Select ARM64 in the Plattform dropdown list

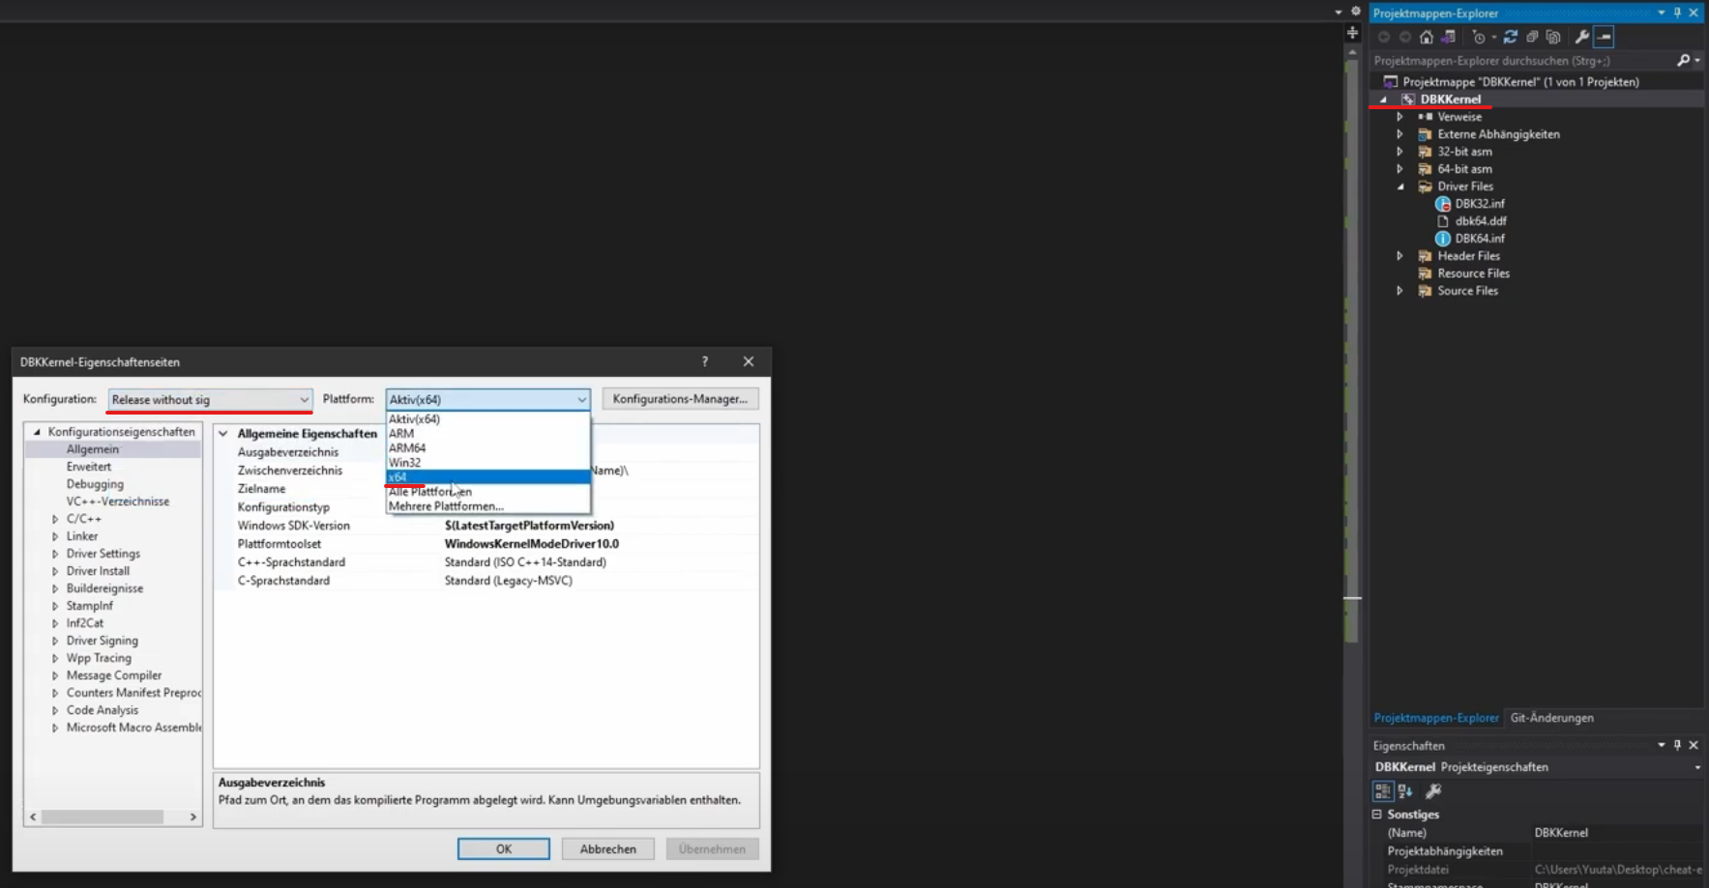click(x=487, y=448)
